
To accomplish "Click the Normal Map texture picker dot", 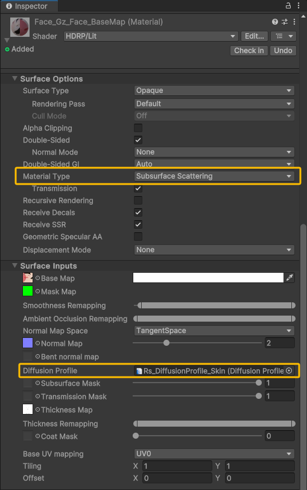I will [37, 343].
